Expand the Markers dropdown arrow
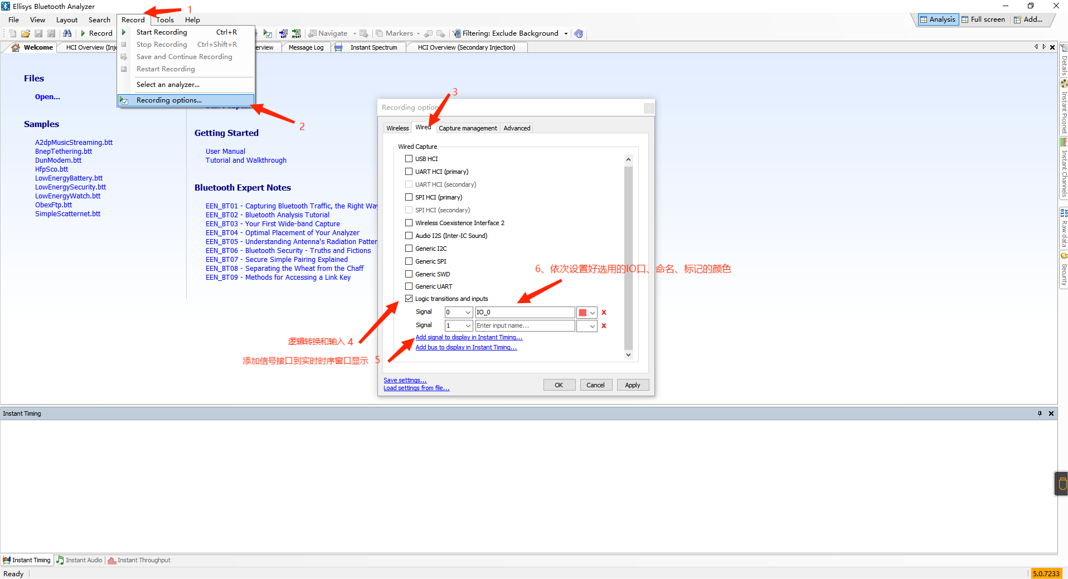This screenshot has height=579, width=1068. (x=418, y=33)
